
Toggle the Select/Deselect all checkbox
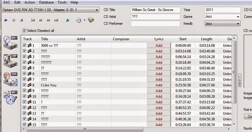tap(24, 31)
